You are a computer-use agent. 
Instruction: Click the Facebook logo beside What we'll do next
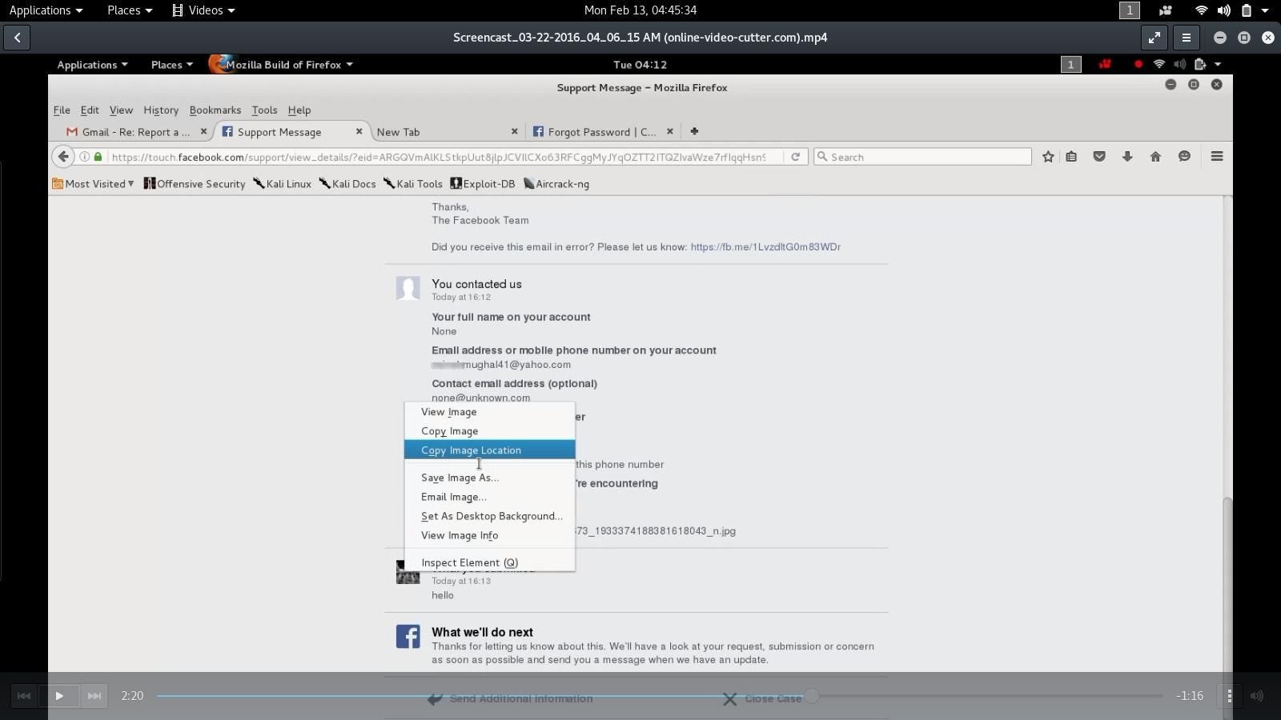point(408,637)
